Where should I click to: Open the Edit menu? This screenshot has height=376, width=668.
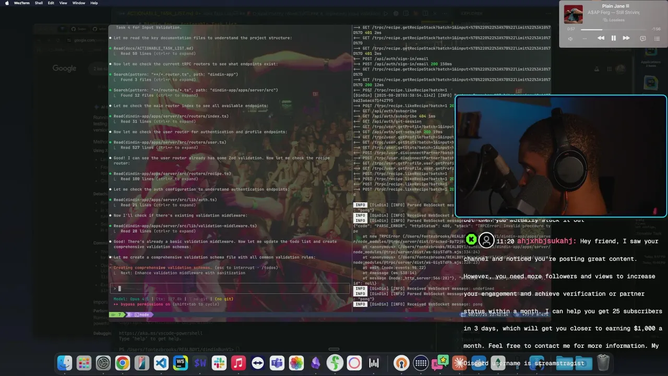point(51,3)
